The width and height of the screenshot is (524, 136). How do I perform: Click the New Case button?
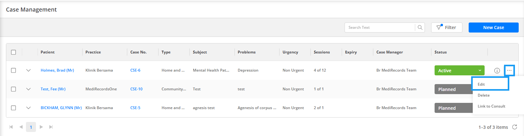(493, 28)
